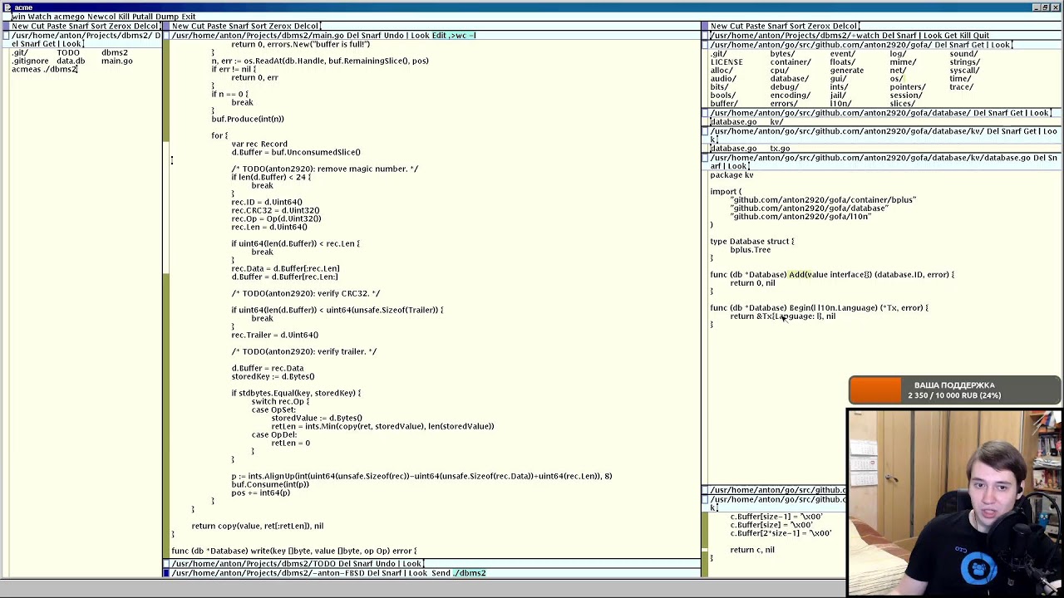This screenshot has width=1064, height=598.
Task: Click Sort in the middle column tag
Action: 261,27
